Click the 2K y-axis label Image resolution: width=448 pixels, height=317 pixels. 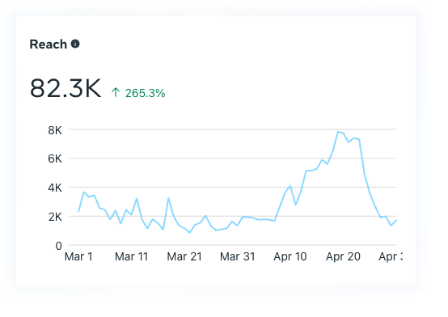pos(55,217)
